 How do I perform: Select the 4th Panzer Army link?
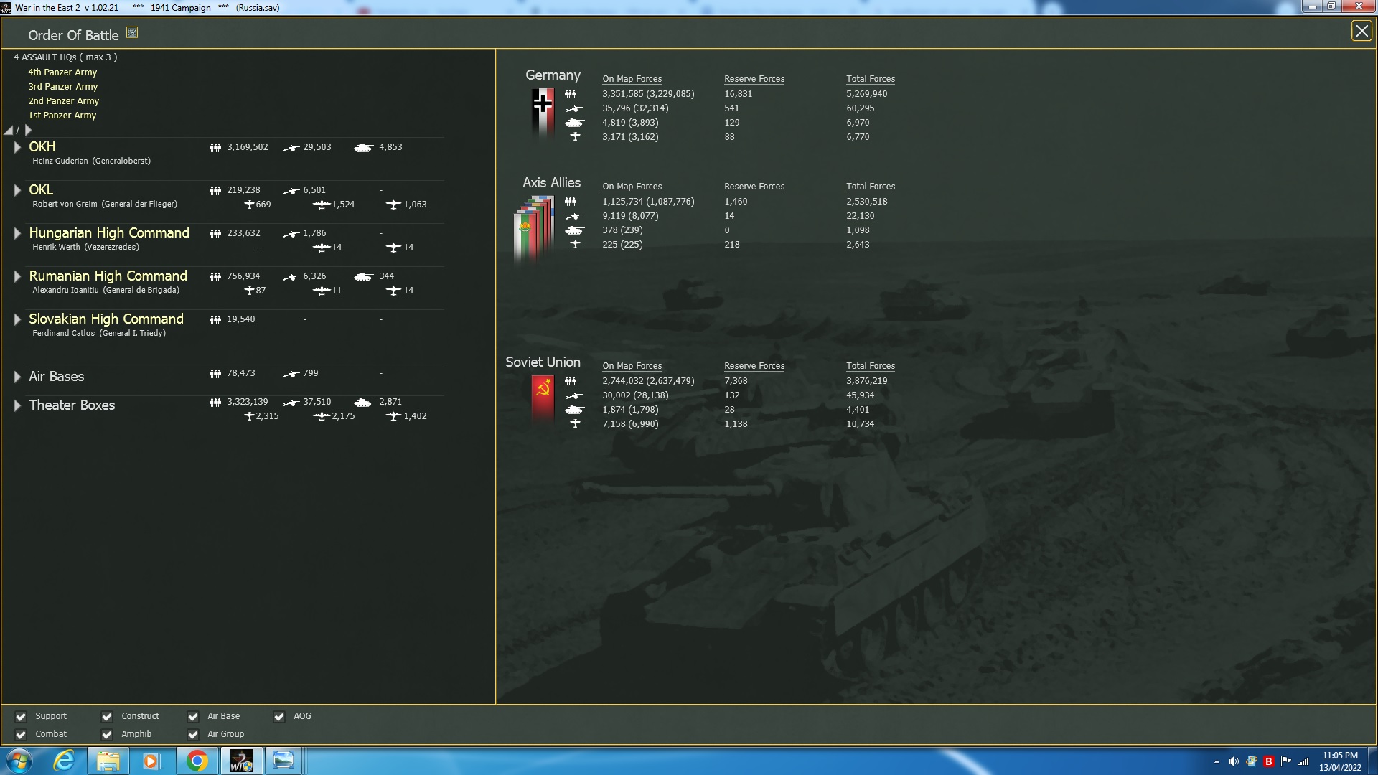tap(62, 72)
